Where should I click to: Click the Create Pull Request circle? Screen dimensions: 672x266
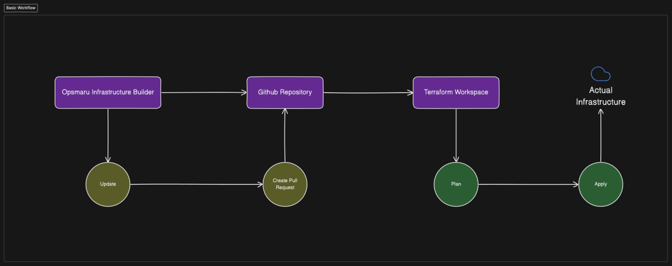pos(285,184)
